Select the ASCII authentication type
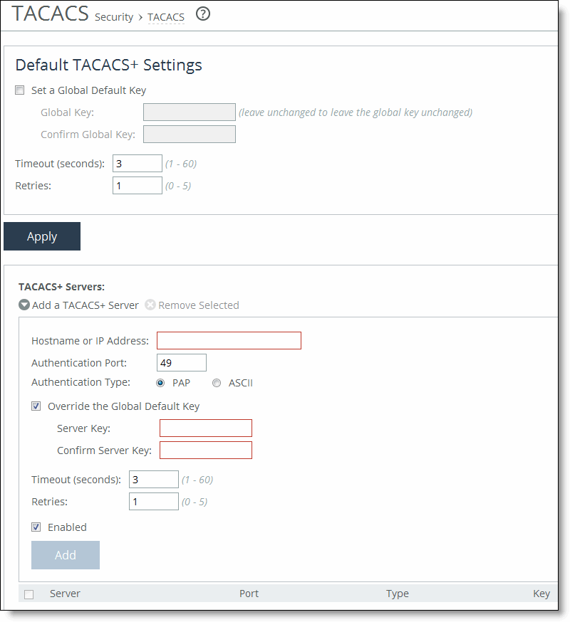This screenshot has width=570, height=622. tap(217, 383)
